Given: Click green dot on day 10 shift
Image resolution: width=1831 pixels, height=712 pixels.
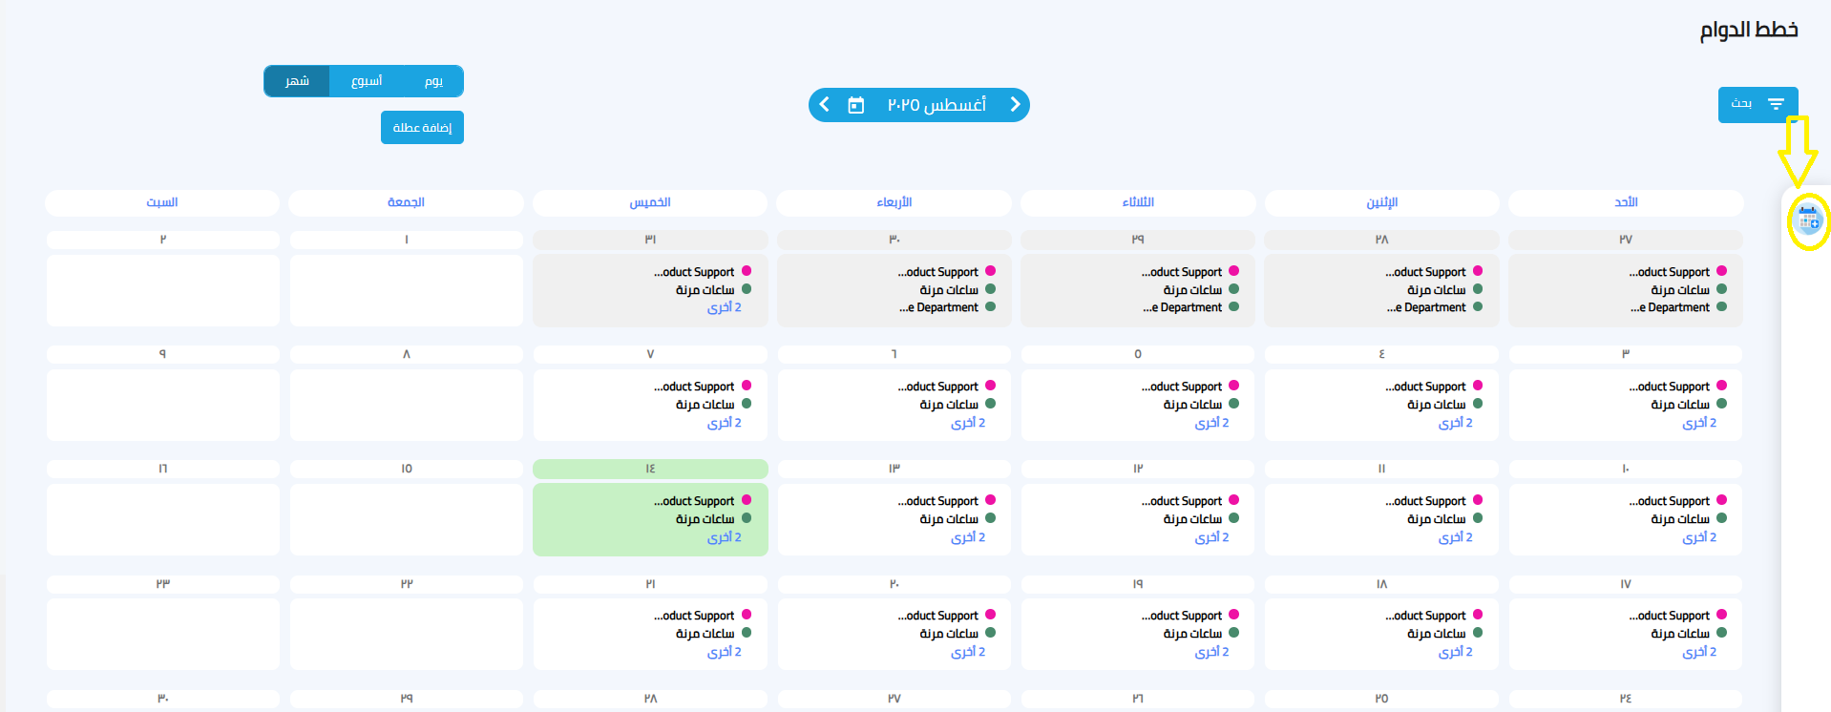Looking at the screenshot, I should click(1721, 518).
